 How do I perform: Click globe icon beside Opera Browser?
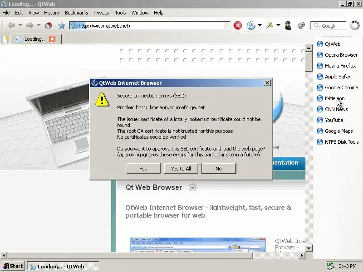click(x=320, y=55)
